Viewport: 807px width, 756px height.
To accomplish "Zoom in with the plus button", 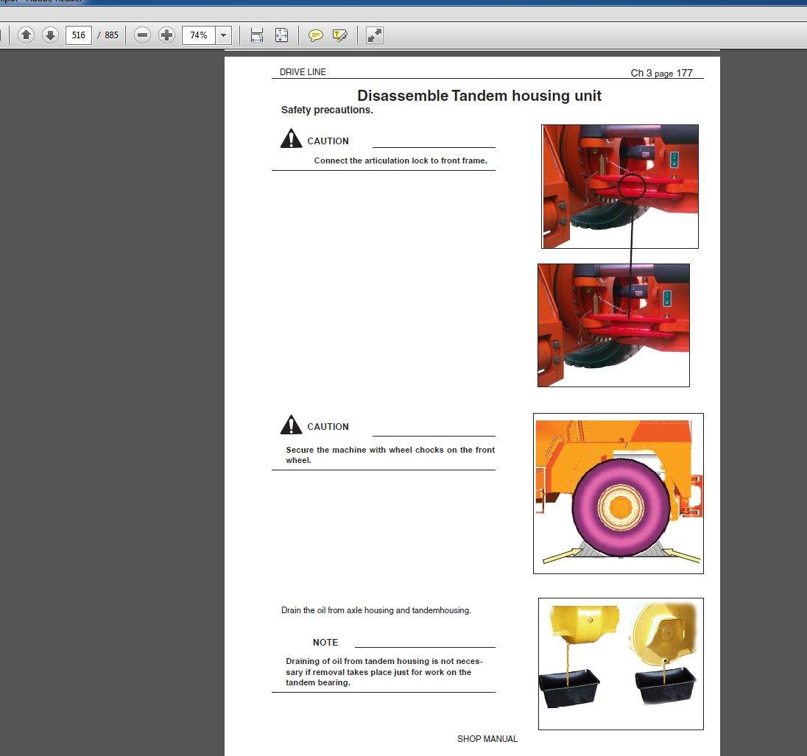I will [166, 35].
